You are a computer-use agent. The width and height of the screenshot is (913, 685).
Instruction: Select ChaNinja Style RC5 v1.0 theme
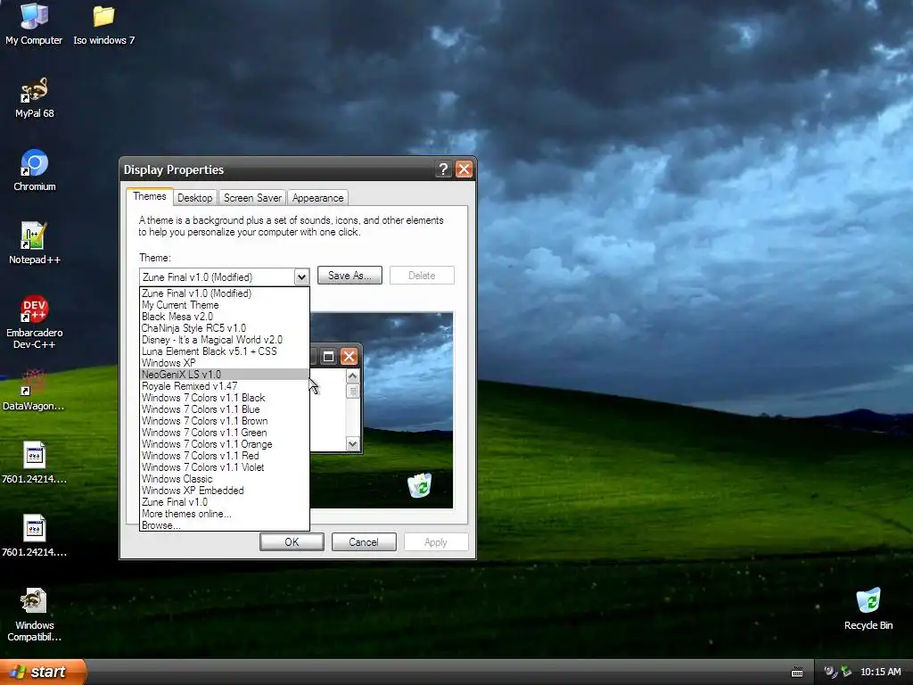click(225, 328)
